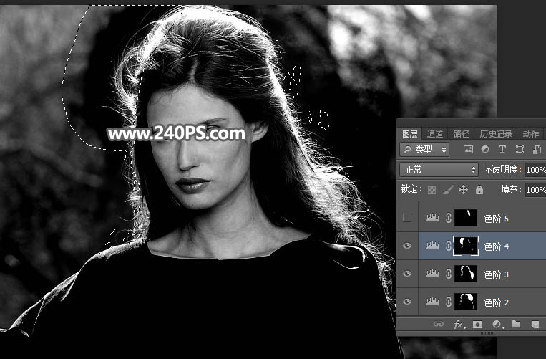Click the levels adjustment icon of 色阶 3
The width and height of the screenshot is (546, 359).
432,274
